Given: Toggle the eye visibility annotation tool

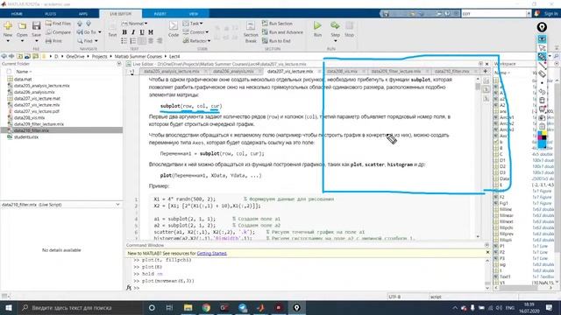Looking at the screenshot, I should [x=542, y=38].
